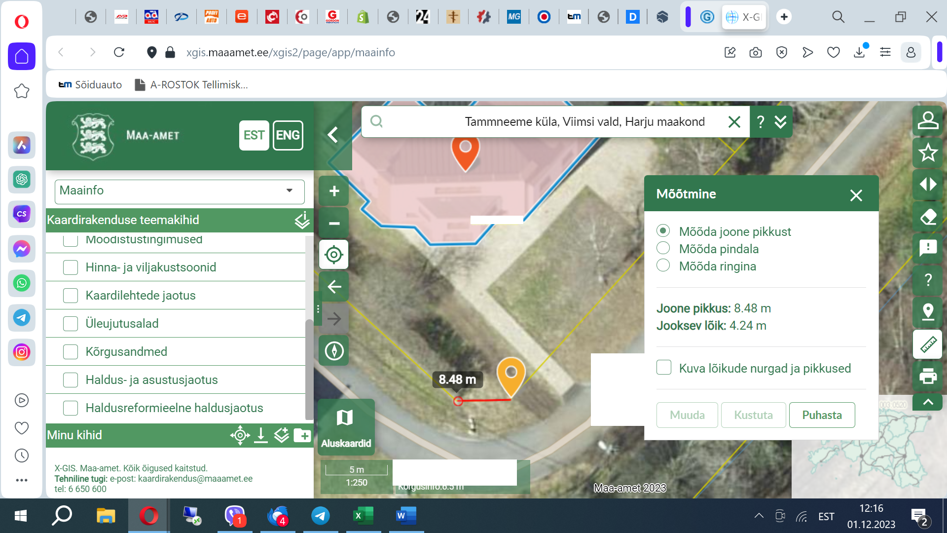This screenshot has height=533, width=947.
Task: Switch language to ENG
Action: click(x=288, y=135)
